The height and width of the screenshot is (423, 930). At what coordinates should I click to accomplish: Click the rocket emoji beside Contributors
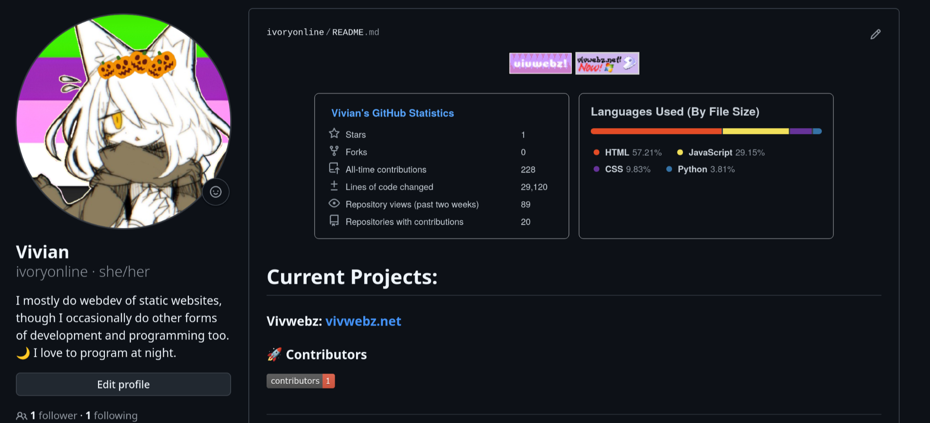tap(274, 354)
